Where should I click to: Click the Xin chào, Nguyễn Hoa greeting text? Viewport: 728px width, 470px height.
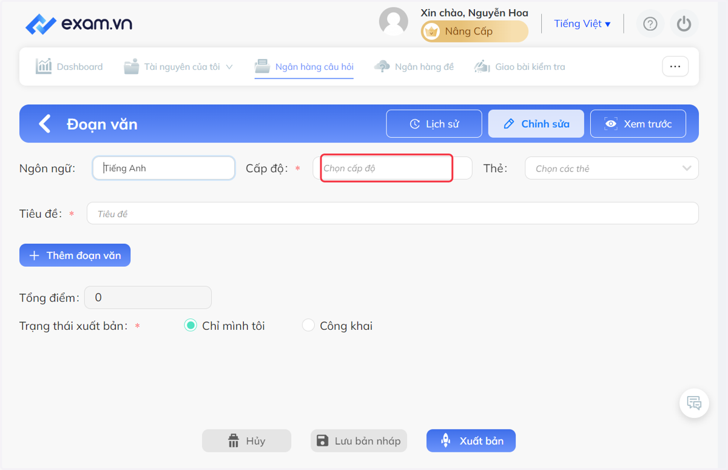pos(474,13)
